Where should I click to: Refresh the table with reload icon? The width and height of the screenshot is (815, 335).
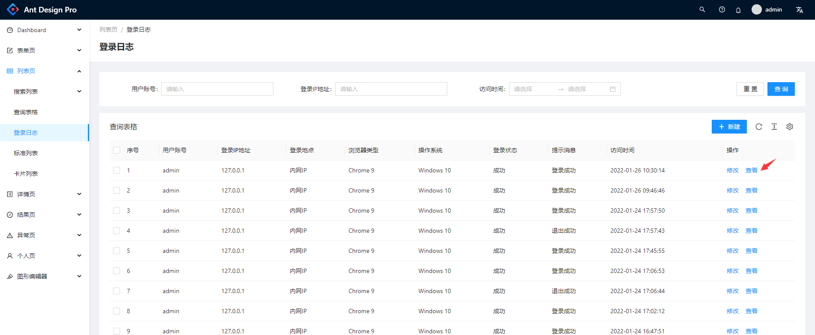[x=759, y=127]
